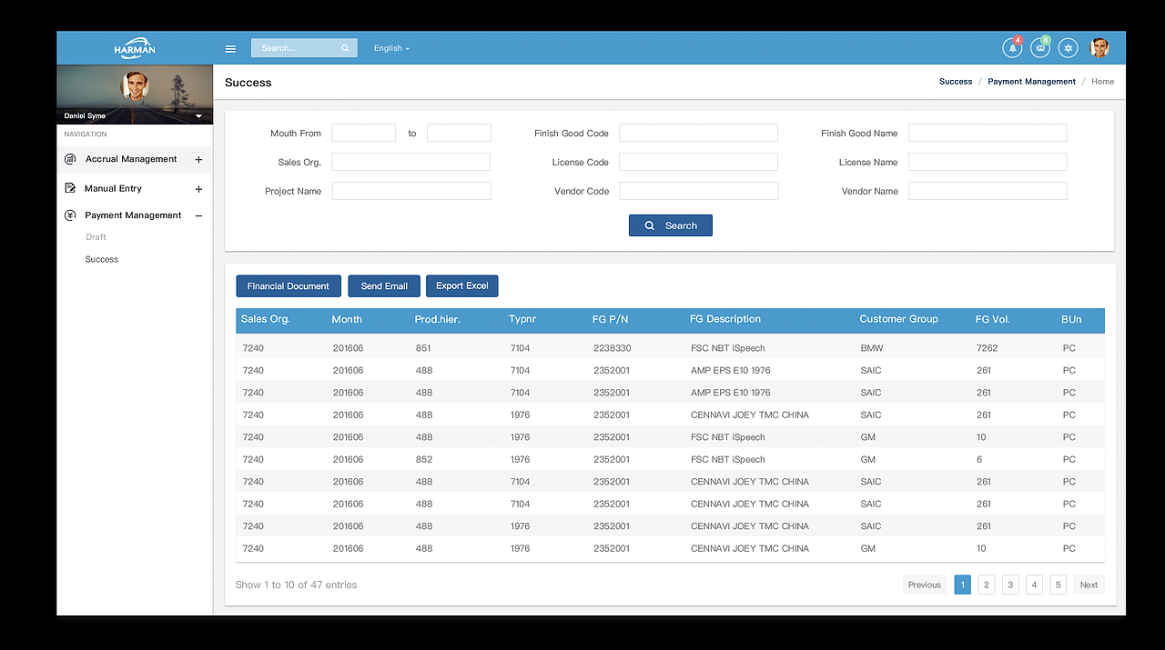Image resolution: width=1165 pixels, height=650 pixels.
Task: Click the Export Excel button
Action: coord(462,285)
